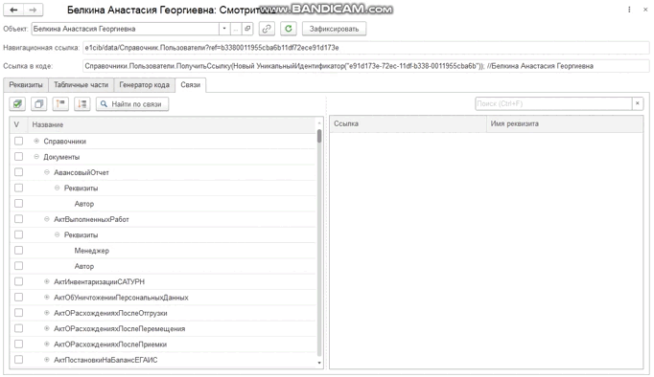Click the V column header

19,124
